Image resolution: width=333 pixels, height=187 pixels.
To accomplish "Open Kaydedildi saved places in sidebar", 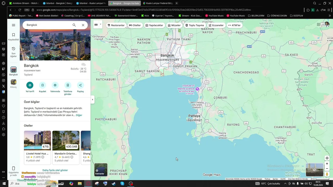I will pos(14,37).
